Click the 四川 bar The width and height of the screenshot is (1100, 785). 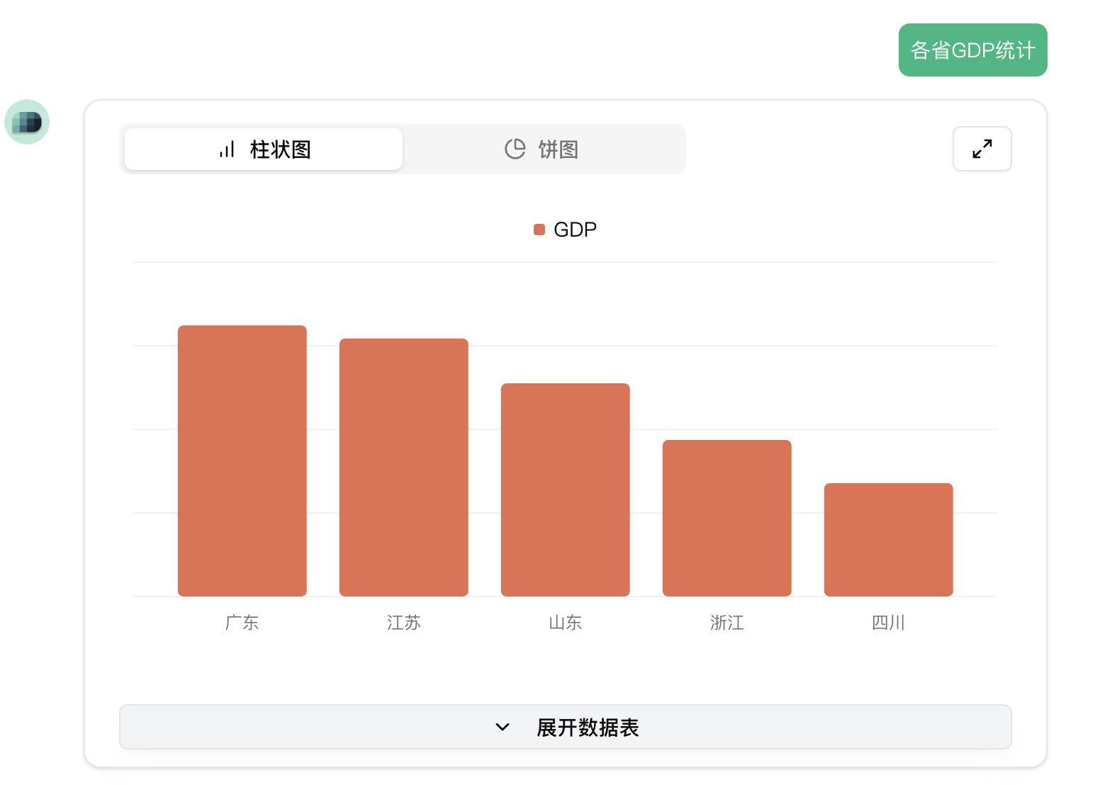point(889,540)
